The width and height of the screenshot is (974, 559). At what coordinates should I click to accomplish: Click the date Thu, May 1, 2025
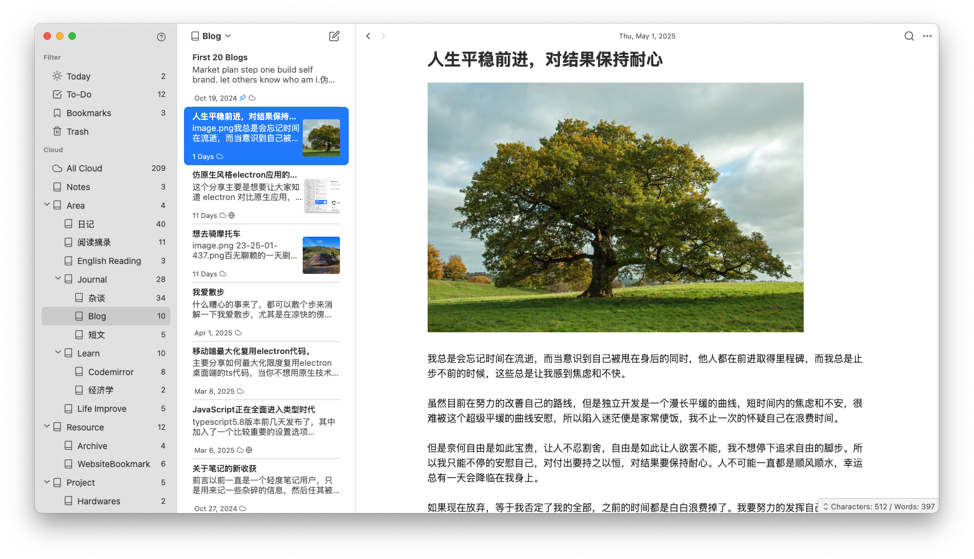(647, 36)
